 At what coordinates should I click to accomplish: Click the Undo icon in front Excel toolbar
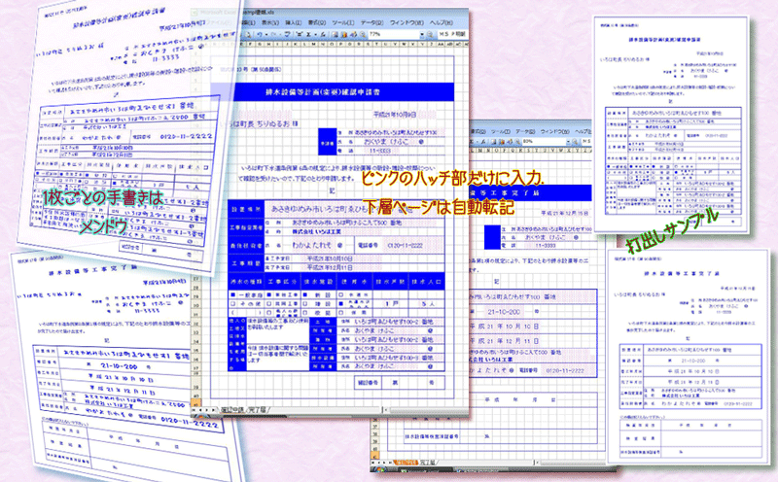tap(260, 34)
